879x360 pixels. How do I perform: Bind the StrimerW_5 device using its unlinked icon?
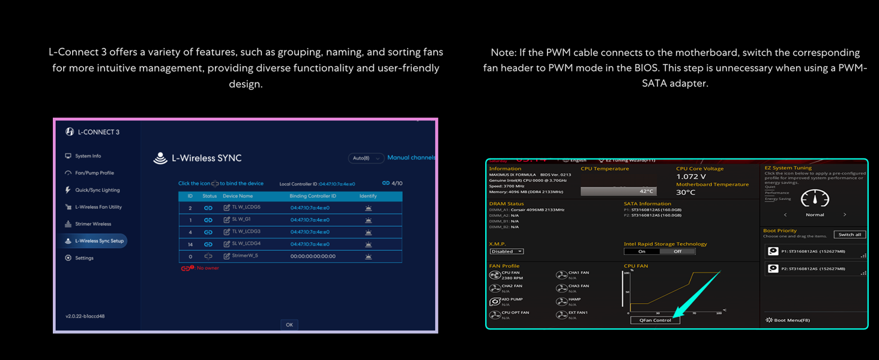click(208, 256)
